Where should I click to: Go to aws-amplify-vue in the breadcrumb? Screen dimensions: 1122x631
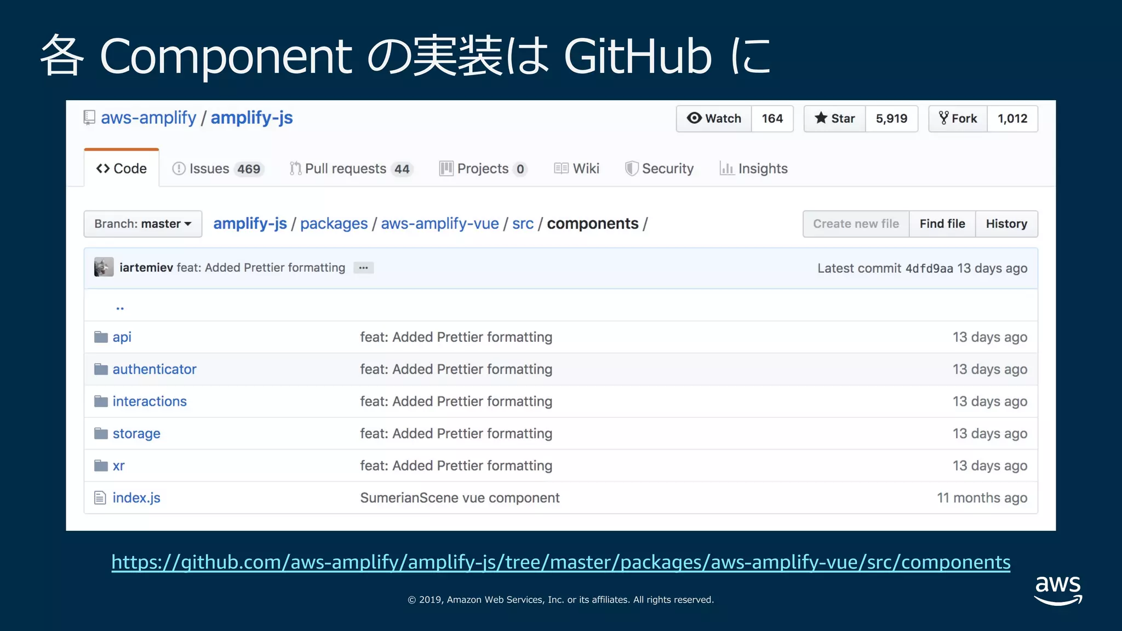440,223
